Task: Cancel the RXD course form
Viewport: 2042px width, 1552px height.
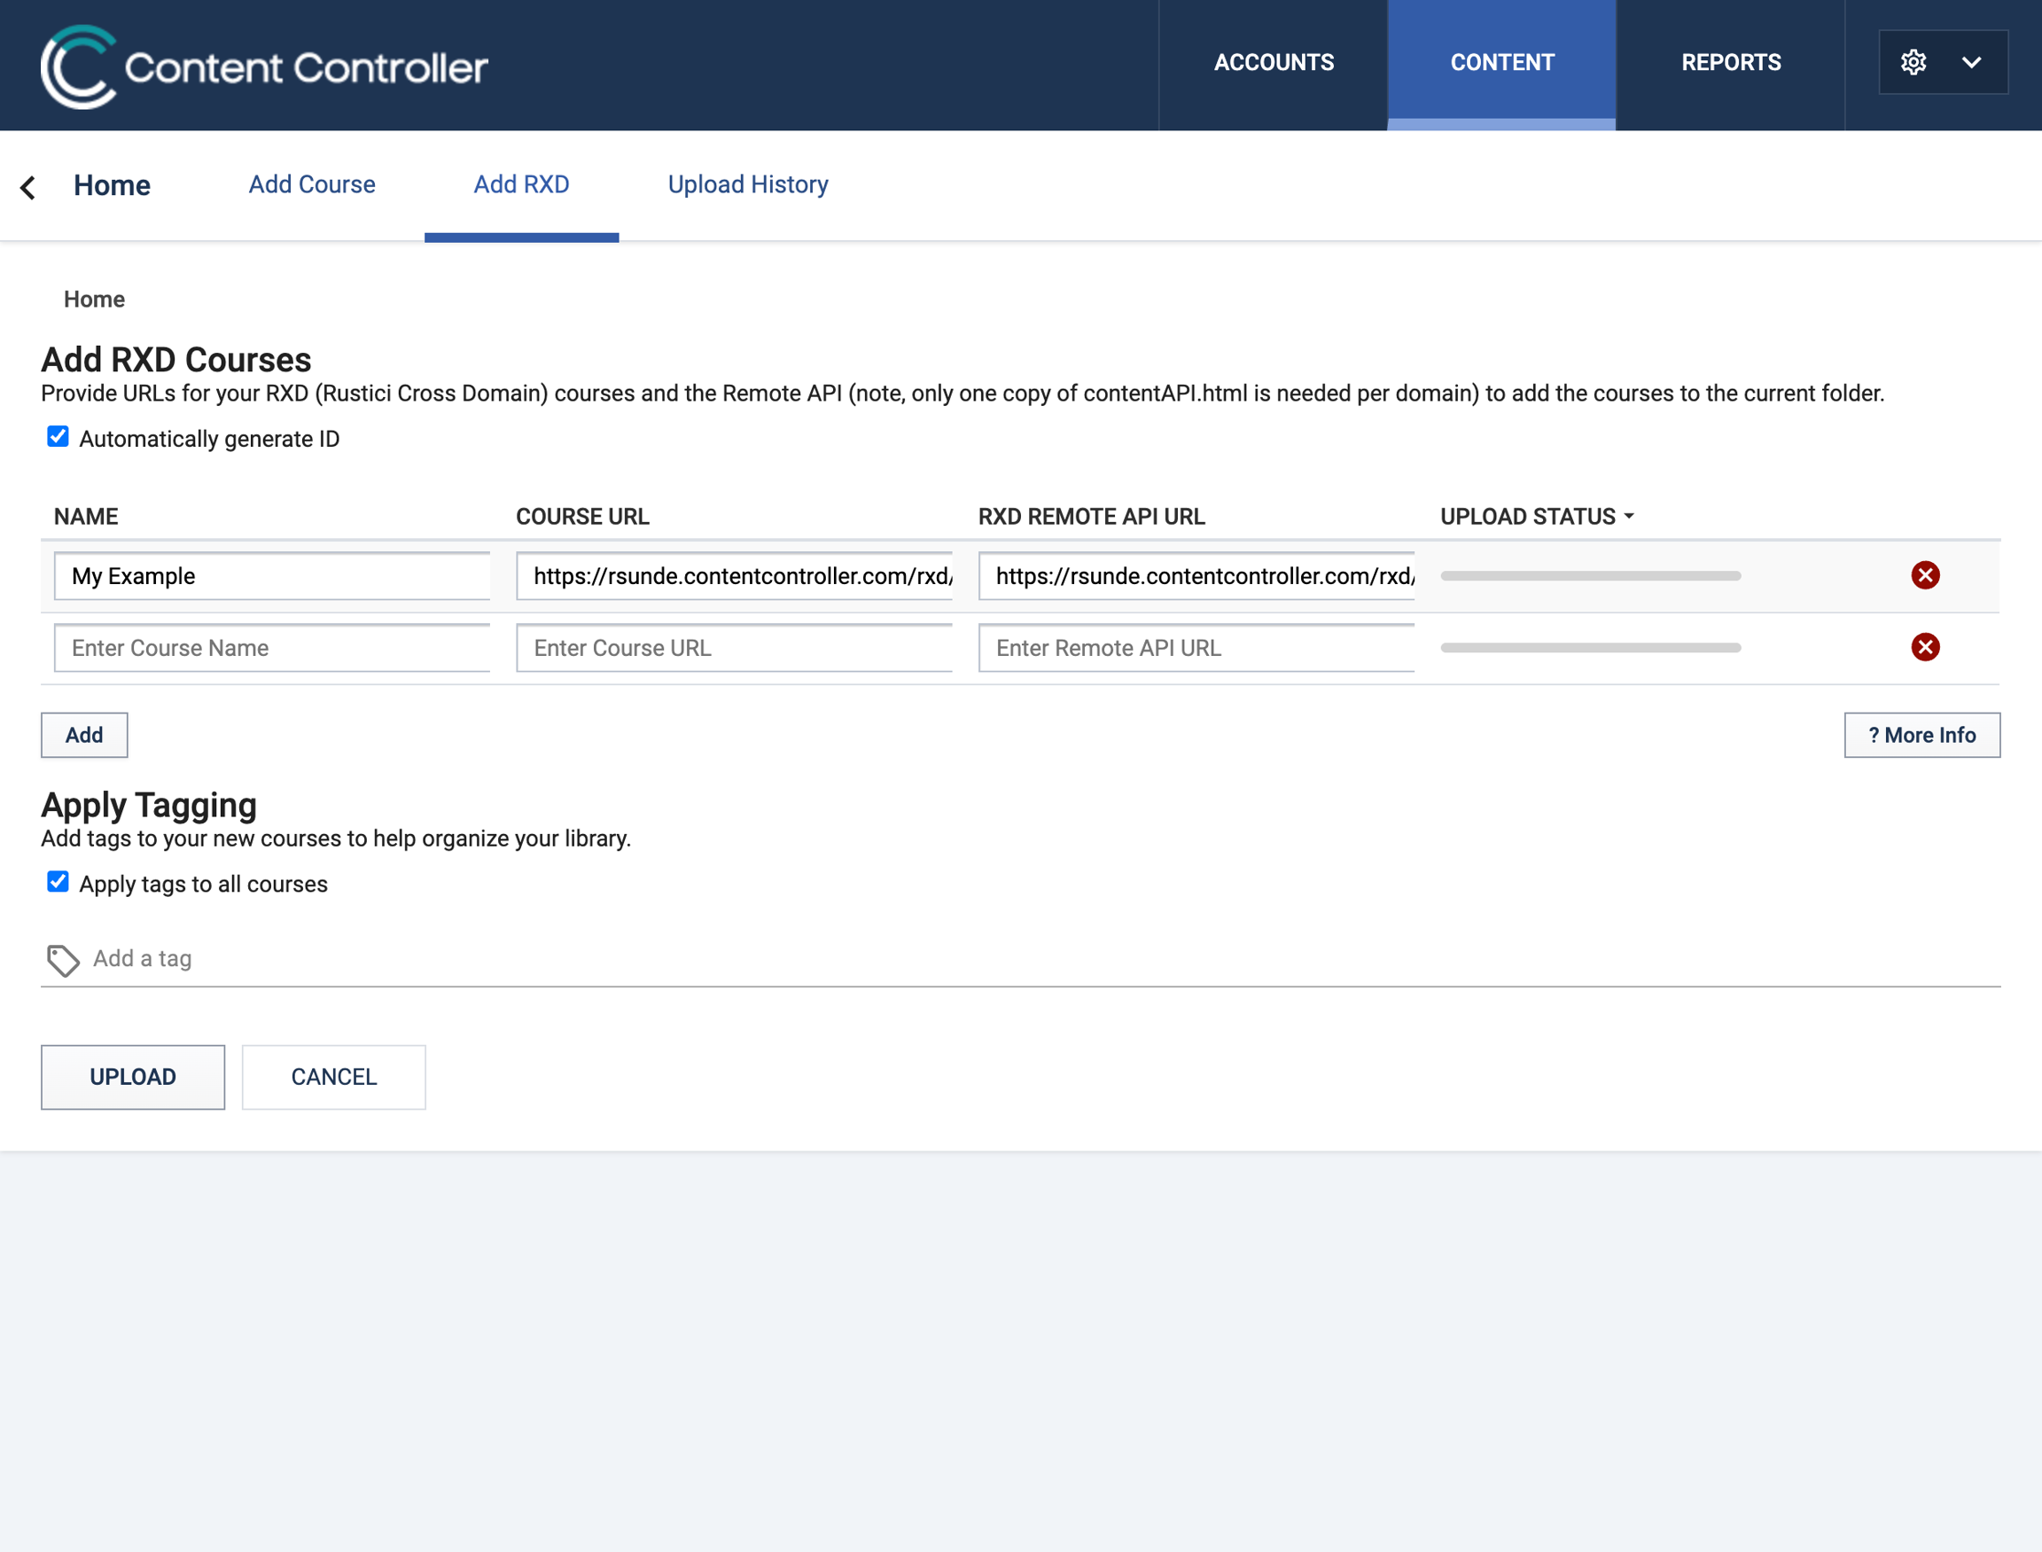Action: pos(333,1077)
